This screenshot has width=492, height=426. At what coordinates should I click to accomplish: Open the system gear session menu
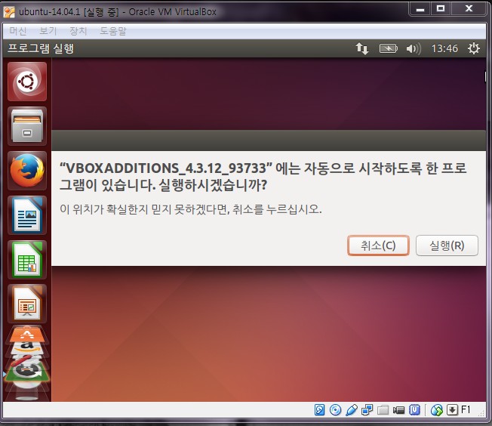473,48
